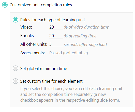The image size is (135, 112).
Task: Click the Assessments: label
Action: click(33, 53)
